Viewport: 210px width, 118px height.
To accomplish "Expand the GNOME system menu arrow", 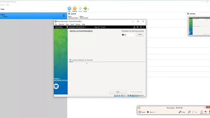I will (144, 27).
